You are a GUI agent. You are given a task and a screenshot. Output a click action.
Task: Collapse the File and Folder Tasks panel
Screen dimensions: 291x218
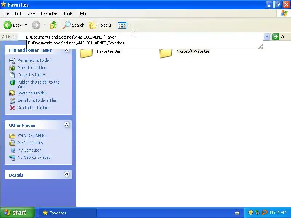coord(67,50)
